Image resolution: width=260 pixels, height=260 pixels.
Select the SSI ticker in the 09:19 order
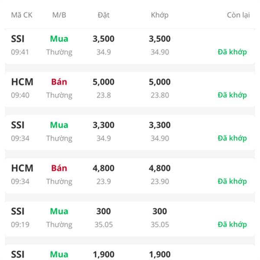[x=18, y=211]
